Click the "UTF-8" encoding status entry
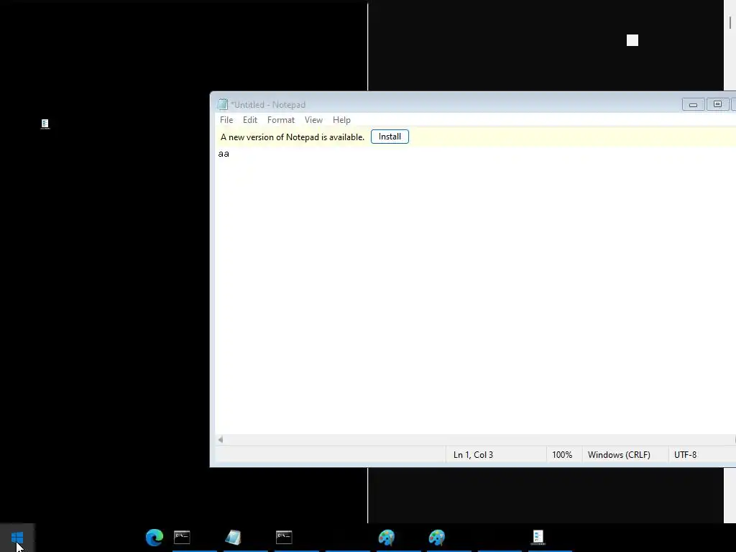 tap(685, 455)
